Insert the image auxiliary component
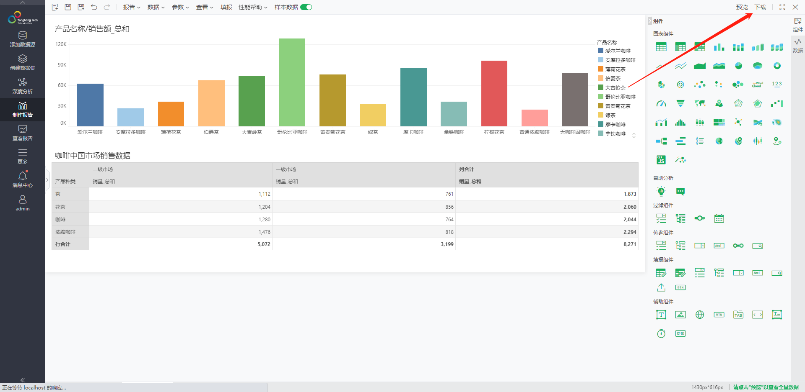Image resolution: width=805 pixels, height=392 pixels. tap(680, 315)
